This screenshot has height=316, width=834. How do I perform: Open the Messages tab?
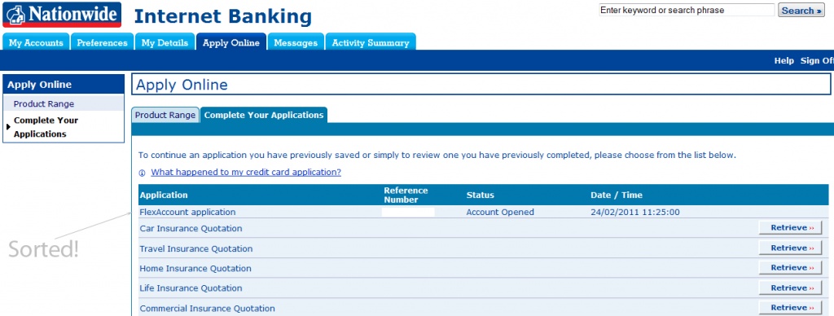pyautogui.click(x=295, y=42)
